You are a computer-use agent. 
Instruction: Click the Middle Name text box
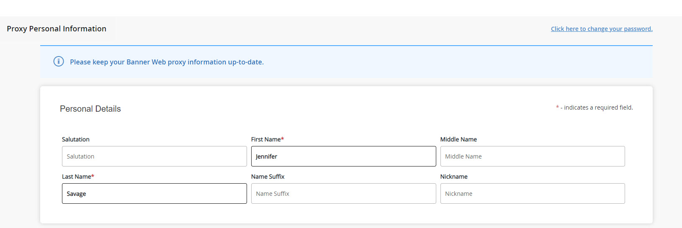(x=532, y=156)
